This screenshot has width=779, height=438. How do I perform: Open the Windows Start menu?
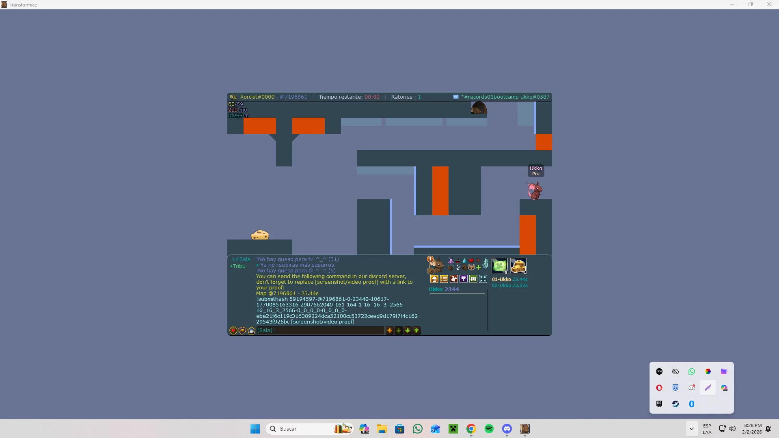(255, 429)
